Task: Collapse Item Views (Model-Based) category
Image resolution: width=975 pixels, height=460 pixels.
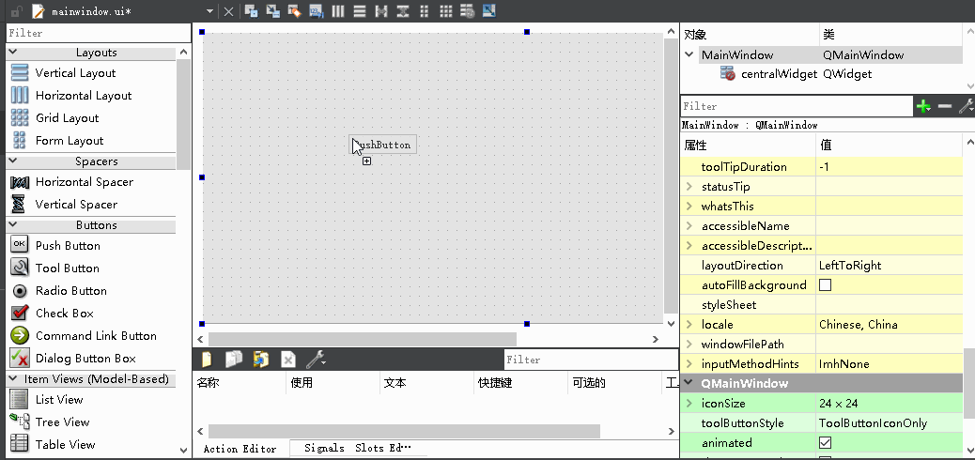Action: pos(13,378)
